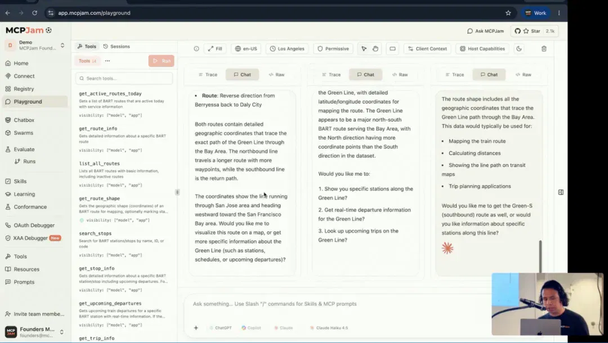The height and width of the screenshot is (343, 608).
Task: Toggle dark mode moon icon
Action: pyautogui.click(x=519, y=49)
